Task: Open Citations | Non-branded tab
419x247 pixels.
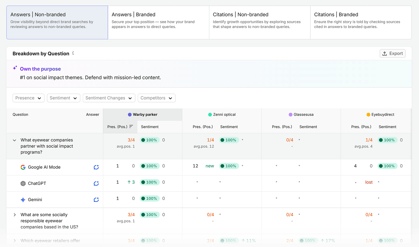Action: (260, 23)
